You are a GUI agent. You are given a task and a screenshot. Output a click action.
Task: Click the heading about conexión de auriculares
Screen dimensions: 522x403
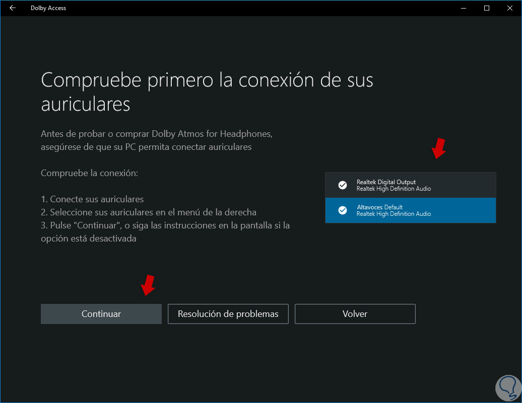pyautogui.click(x=207, y=92)
